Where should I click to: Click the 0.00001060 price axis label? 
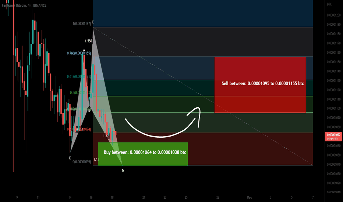pyautogui.click(x=333, y=146)
